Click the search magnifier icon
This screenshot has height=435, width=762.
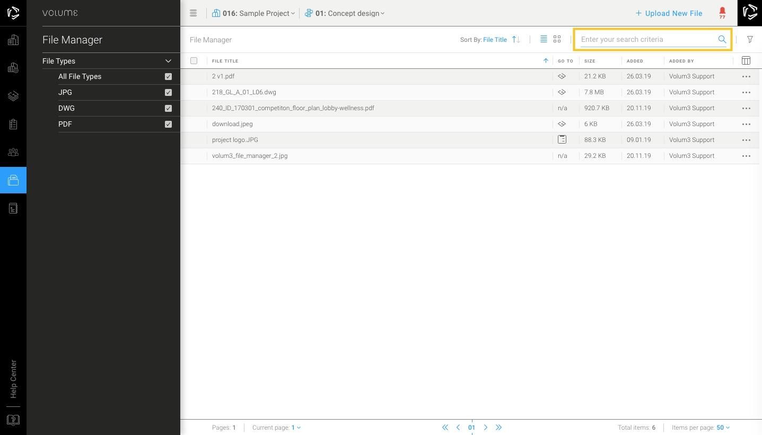click(722, 39)
